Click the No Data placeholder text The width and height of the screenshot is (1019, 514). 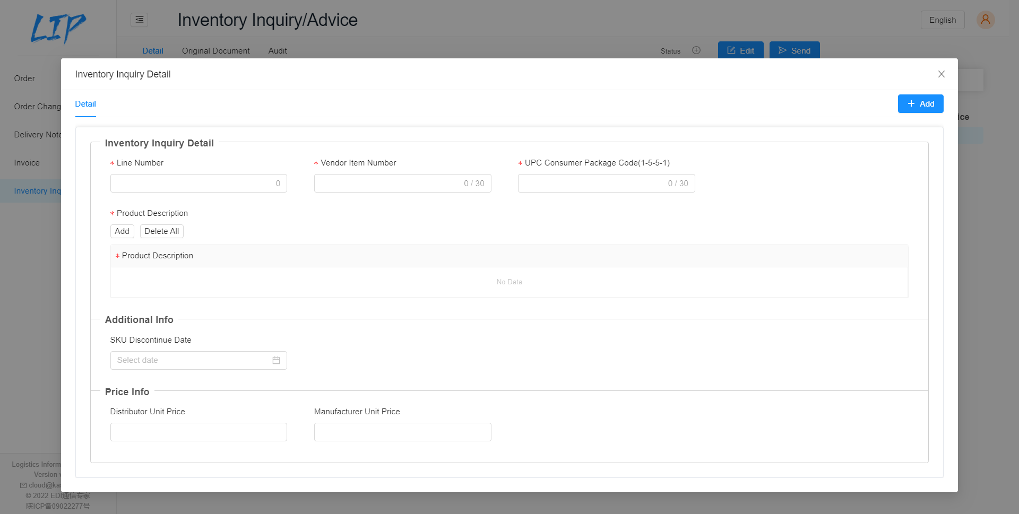click(x=509, y=282)
